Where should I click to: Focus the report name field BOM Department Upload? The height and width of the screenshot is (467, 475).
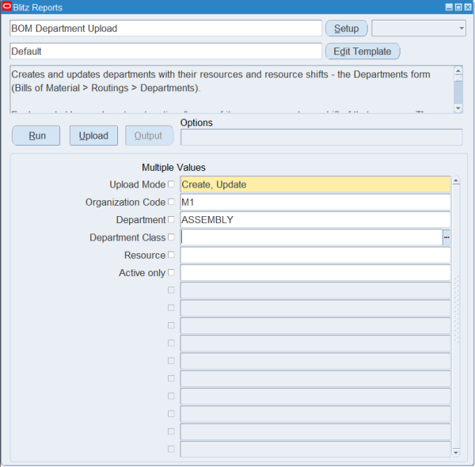pos(165,28)
